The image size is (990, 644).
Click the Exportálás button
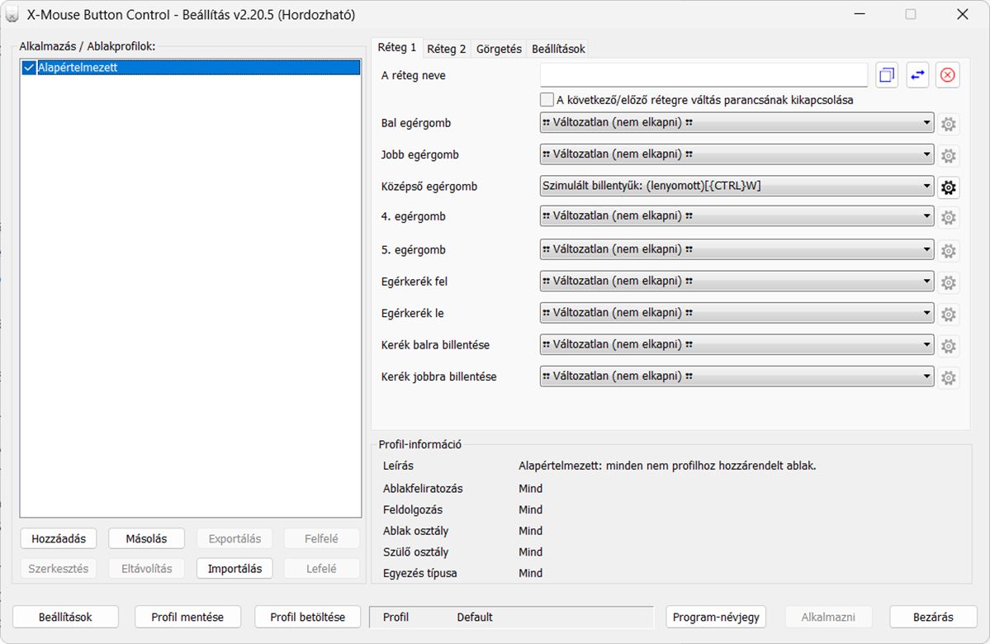[234, 538]
